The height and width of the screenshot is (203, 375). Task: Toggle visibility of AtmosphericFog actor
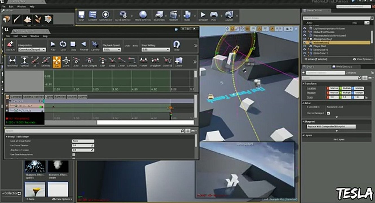(304, 39)
